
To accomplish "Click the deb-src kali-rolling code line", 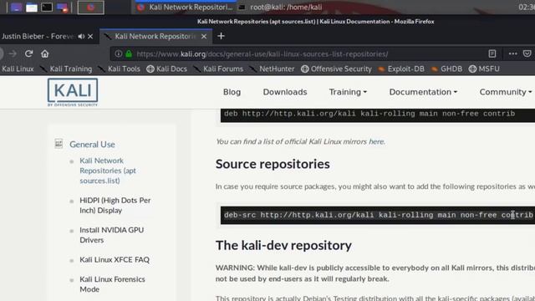I will pos(379,215).
